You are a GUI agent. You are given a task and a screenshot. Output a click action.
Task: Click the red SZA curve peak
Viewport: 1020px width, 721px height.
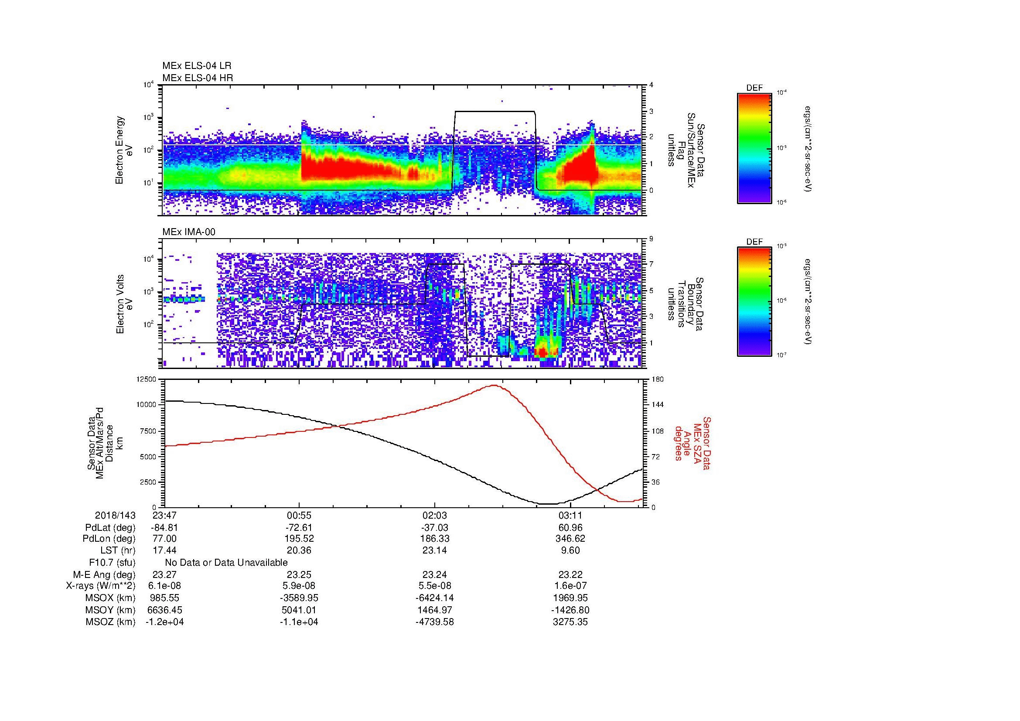coord(494,385)
